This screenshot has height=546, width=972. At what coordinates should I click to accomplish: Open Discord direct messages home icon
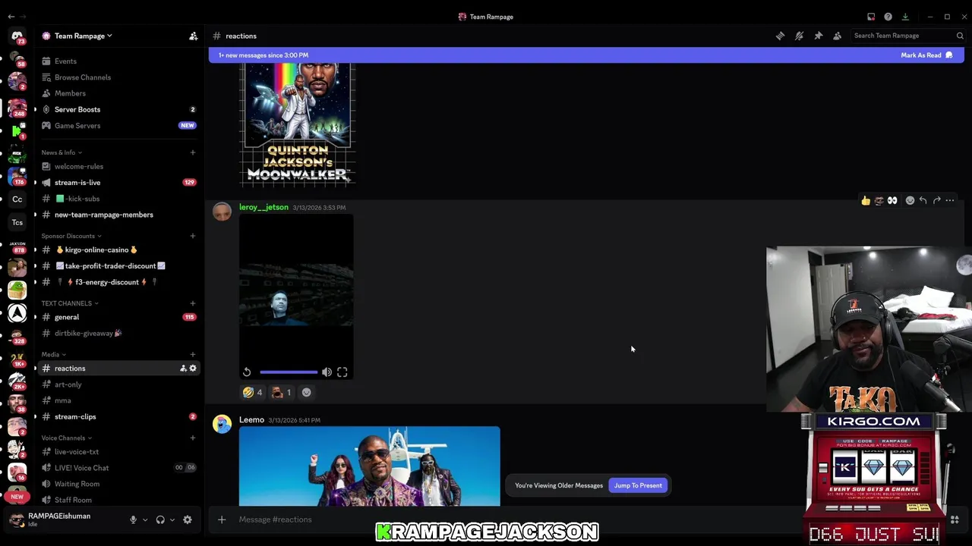pos(17,36)
